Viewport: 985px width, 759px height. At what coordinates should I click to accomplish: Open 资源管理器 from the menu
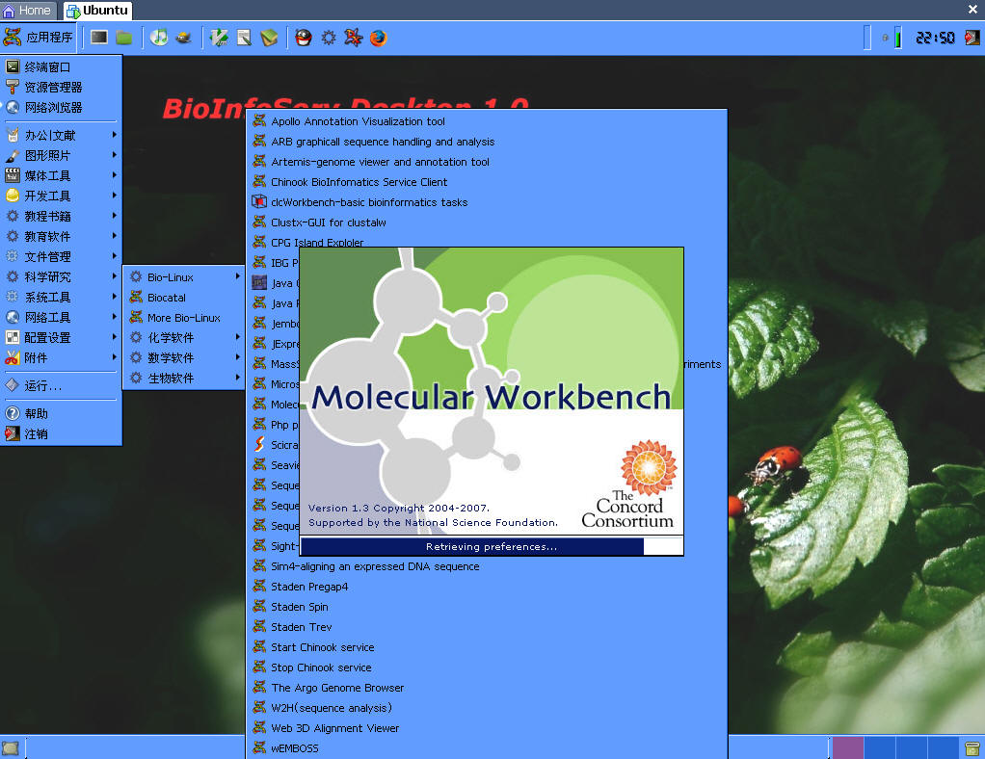pos(61,87)
